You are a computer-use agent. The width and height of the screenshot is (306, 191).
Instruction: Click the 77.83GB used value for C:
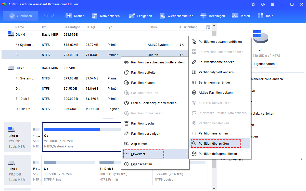92,55
